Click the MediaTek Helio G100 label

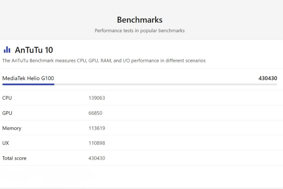(28, 78)
